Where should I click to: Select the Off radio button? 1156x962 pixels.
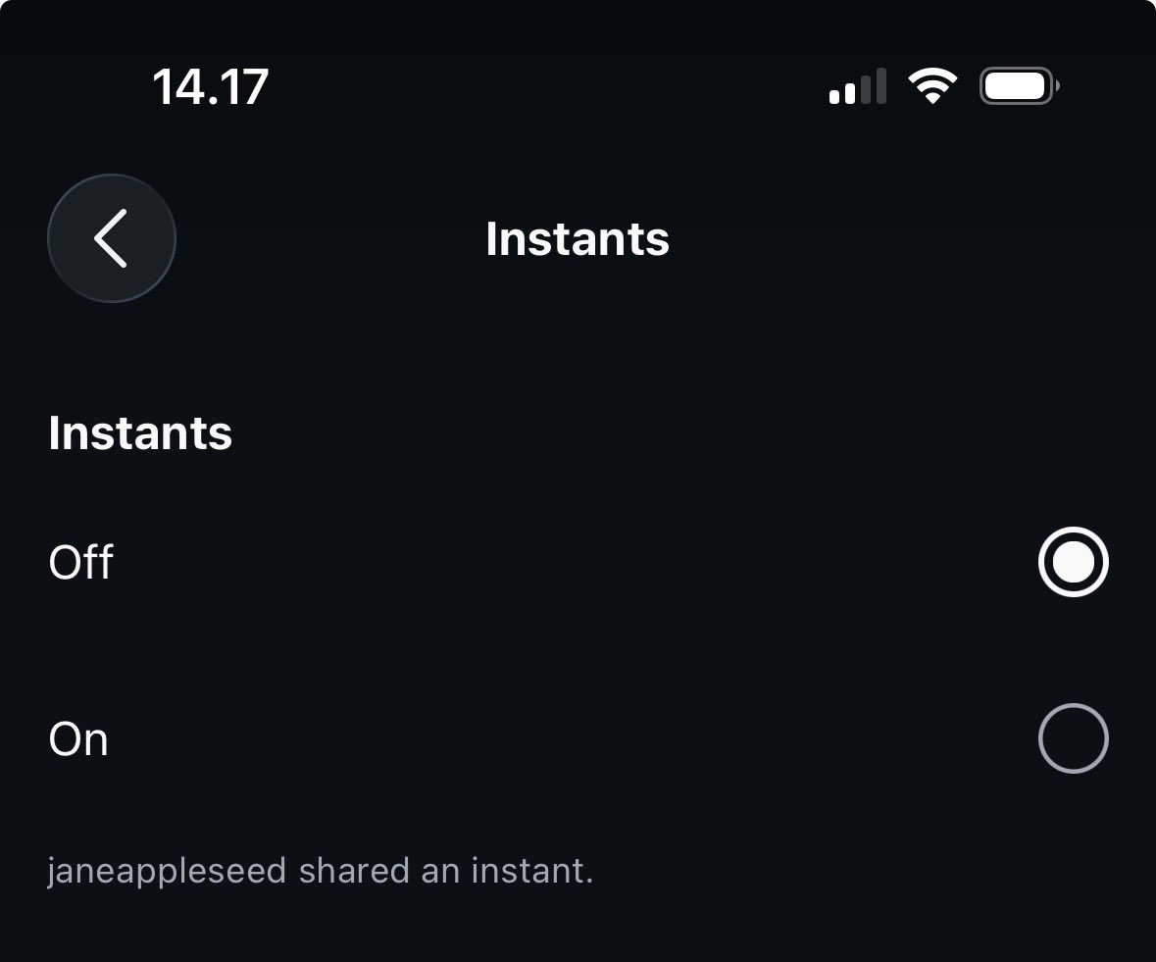coord(1073,562)
